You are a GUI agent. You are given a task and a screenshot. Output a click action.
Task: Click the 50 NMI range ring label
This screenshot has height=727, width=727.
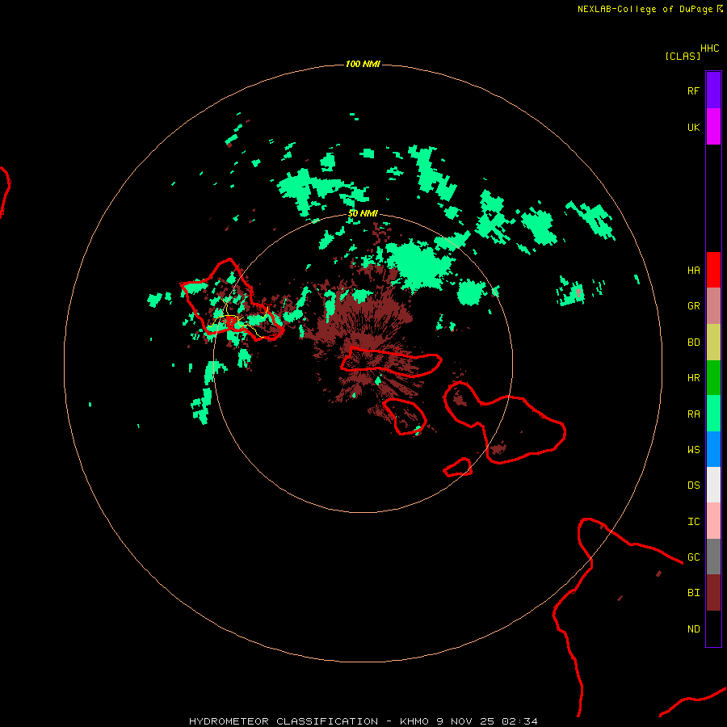[x=363, y=213]
